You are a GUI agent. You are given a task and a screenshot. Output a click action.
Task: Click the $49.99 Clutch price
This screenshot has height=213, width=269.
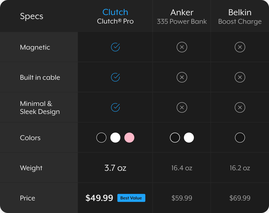99,198
